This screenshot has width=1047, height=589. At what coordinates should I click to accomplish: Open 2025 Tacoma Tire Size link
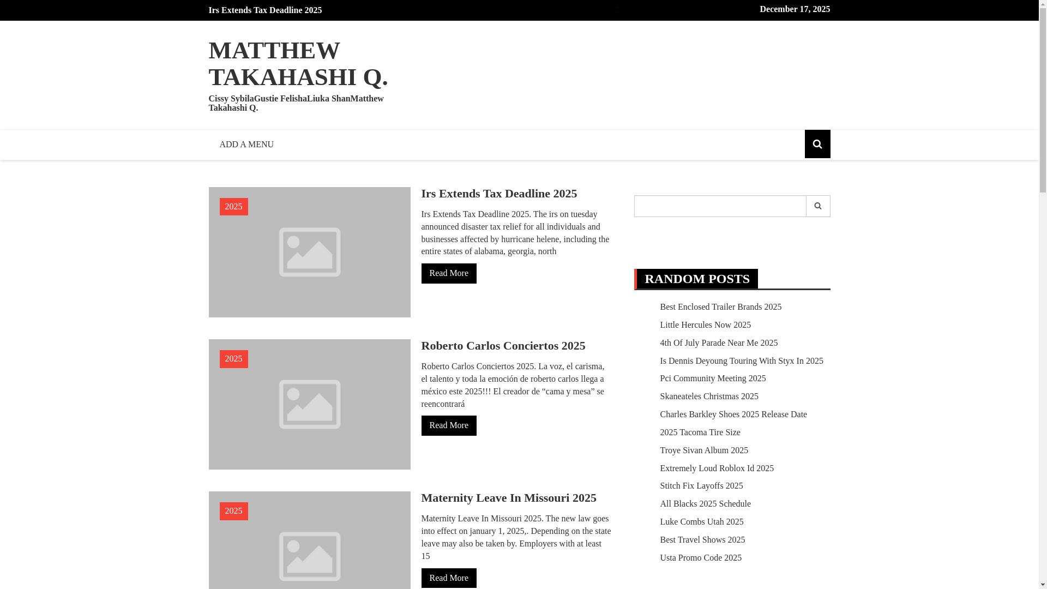pos(700,432)
